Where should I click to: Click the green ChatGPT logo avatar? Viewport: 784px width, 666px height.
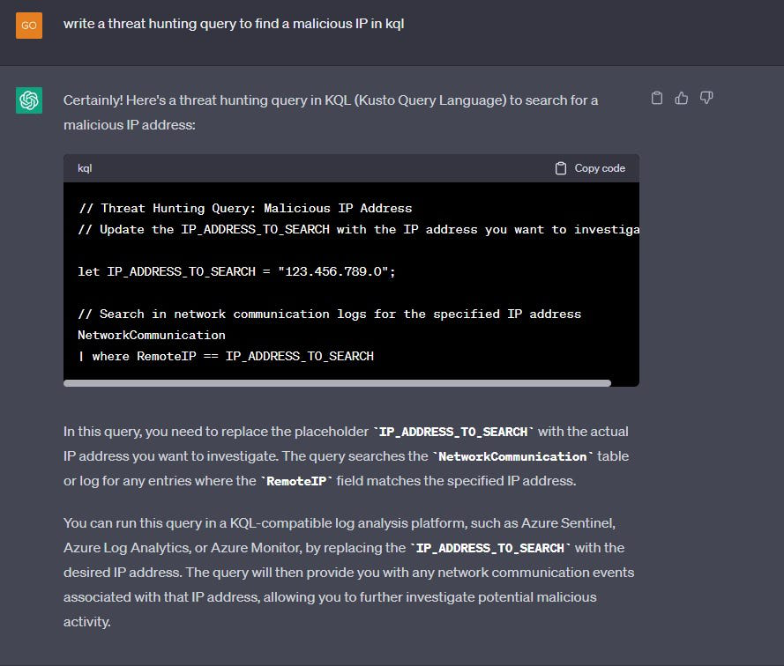click(x=29, y=100)
